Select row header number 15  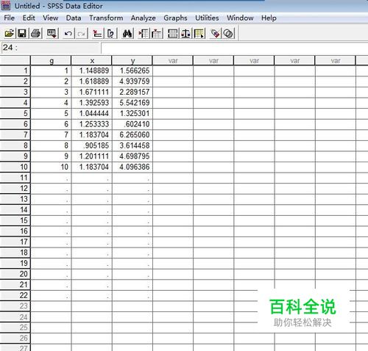(15, 220)
